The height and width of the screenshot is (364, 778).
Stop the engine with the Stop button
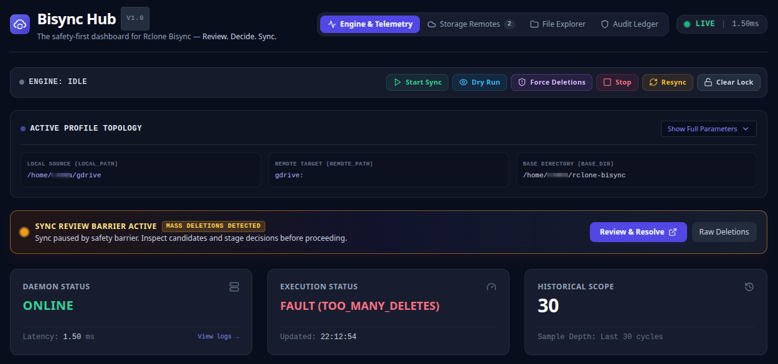[617, 82]
